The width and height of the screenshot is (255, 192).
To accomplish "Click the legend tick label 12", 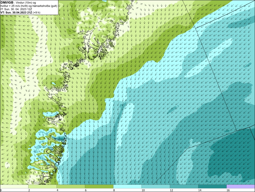I will [x=171, y=190].
